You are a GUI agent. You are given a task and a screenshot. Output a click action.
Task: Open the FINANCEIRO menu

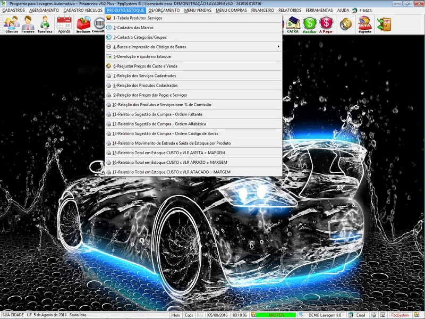coord(262,10)
